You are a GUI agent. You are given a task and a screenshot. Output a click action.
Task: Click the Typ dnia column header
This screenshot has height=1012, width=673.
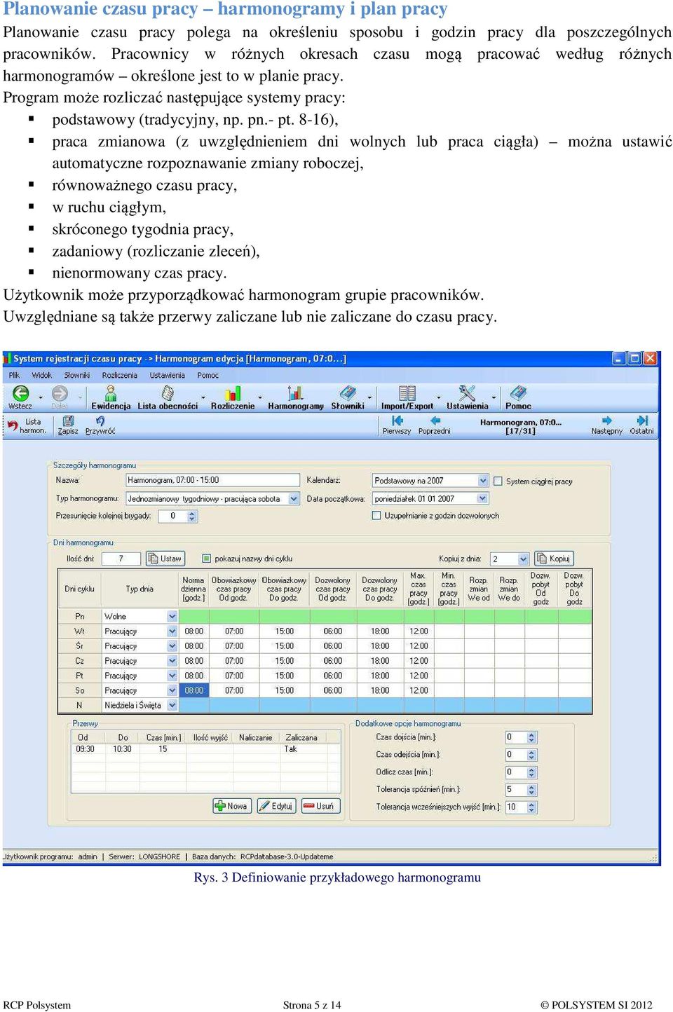click(140, 589)
